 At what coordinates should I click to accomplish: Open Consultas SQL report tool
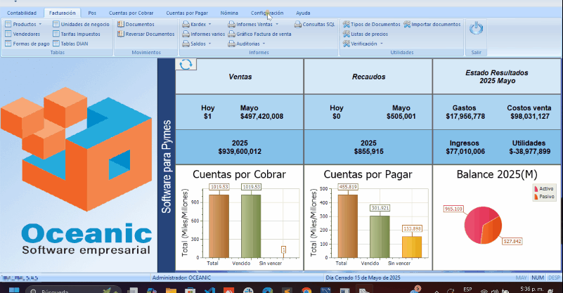coord(315,24)
